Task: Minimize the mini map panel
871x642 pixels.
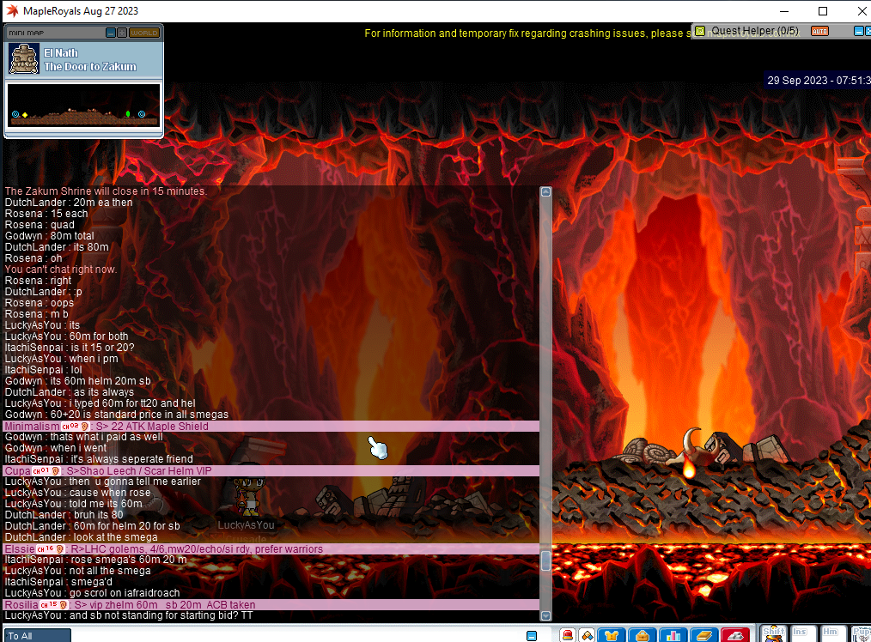Action: (x=110, y=33)
